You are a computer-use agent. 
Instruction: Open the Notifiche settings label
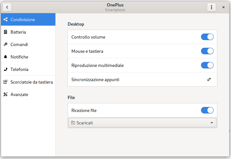coord(19,57)
